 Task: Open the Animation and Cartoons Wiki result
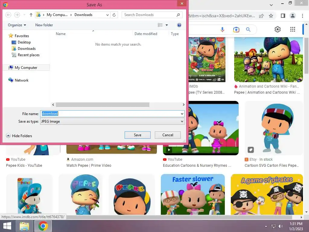267,92
